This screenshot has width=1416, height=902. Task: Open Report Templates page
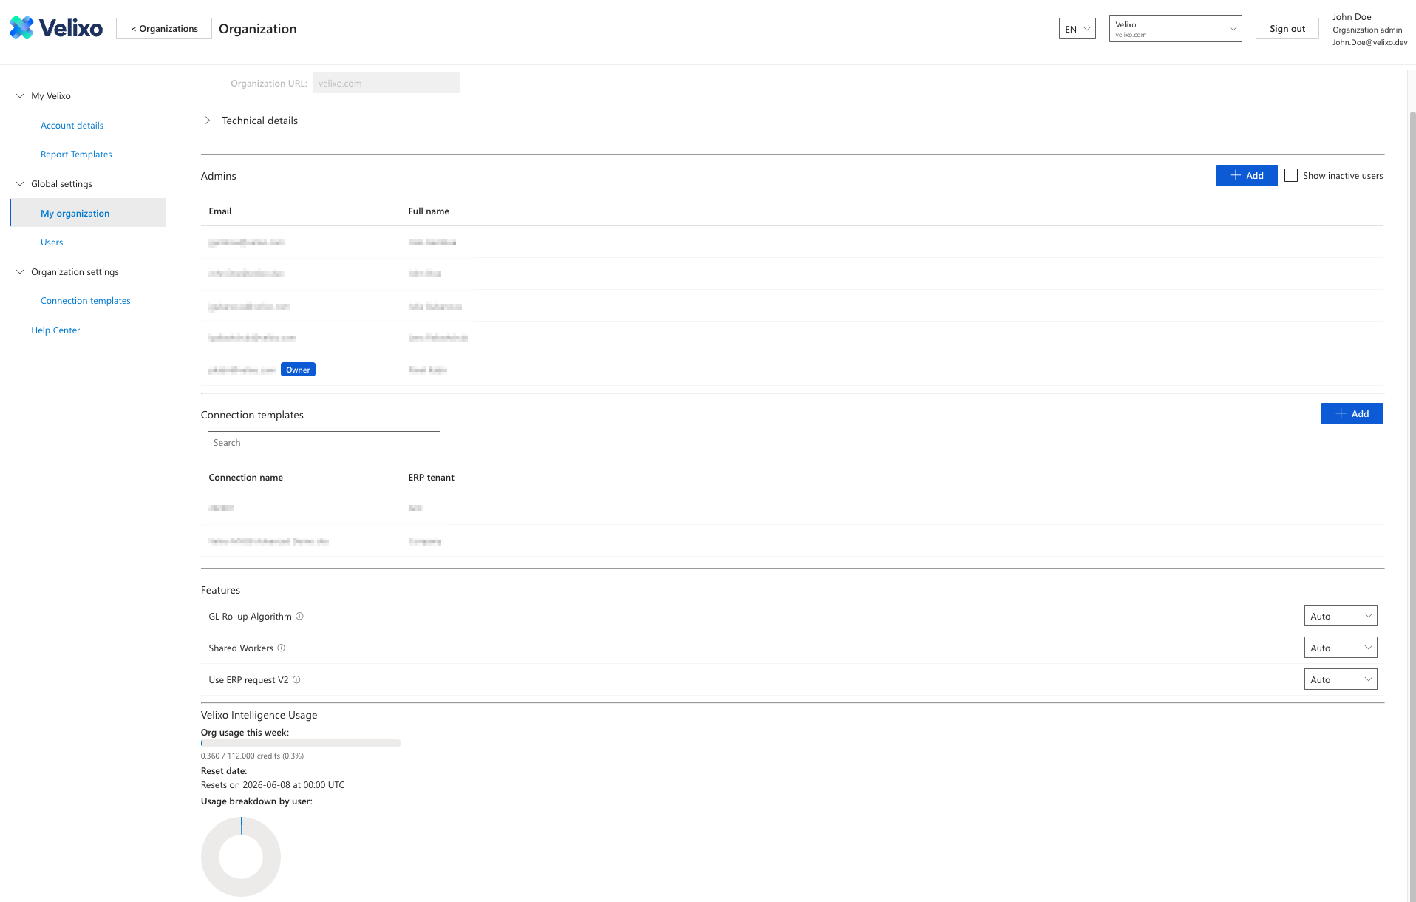coord(76,154)
